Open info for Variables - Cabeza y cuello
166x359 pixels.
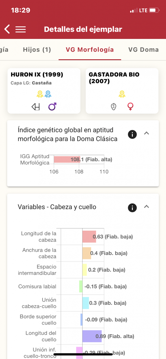tap(132, 208)
